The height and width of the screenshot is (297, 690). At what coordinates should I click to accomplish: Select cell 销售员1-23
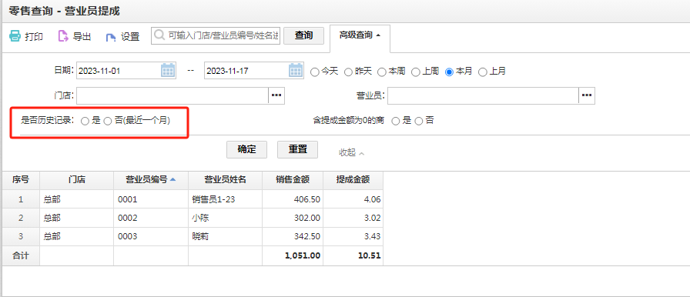tap(226, 199)
